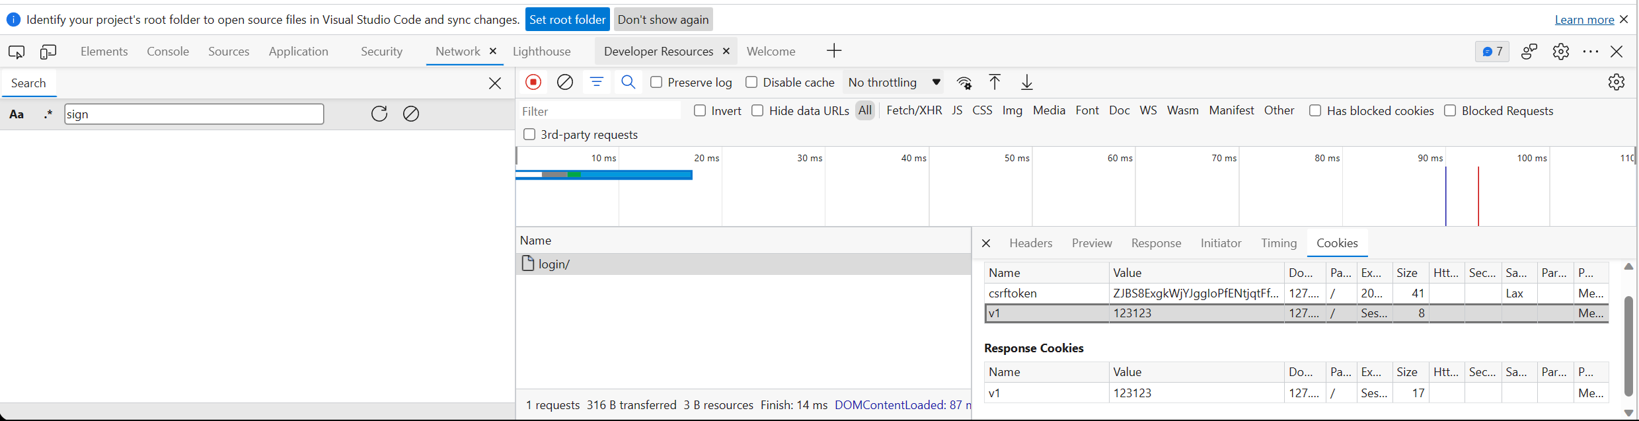Open the No throttling dropdown
The image size is (1639, 421).
click(x=894, y=82)
